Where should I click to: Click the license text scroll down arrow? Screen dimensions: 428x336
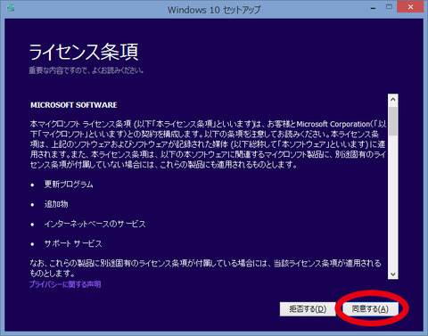tap(393, 274)
